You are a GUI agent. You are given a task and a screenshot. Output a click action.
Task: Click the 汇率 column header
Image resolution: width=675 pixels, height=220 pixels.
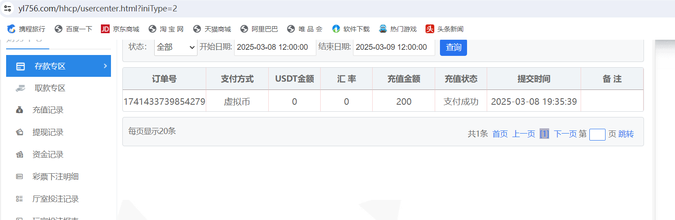(346, 79)
